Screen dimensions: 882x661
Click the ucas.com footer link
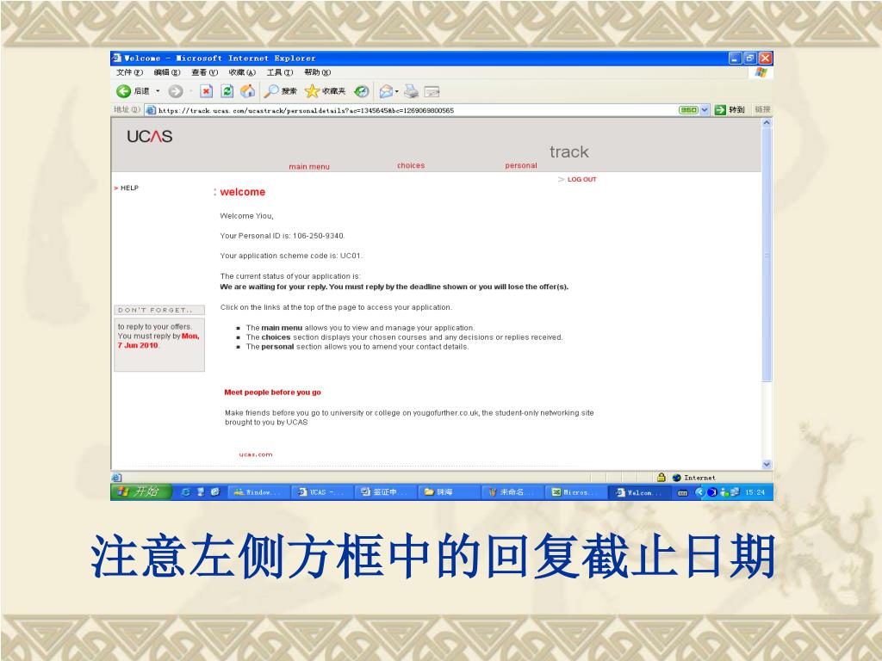(x=255, y=454)
